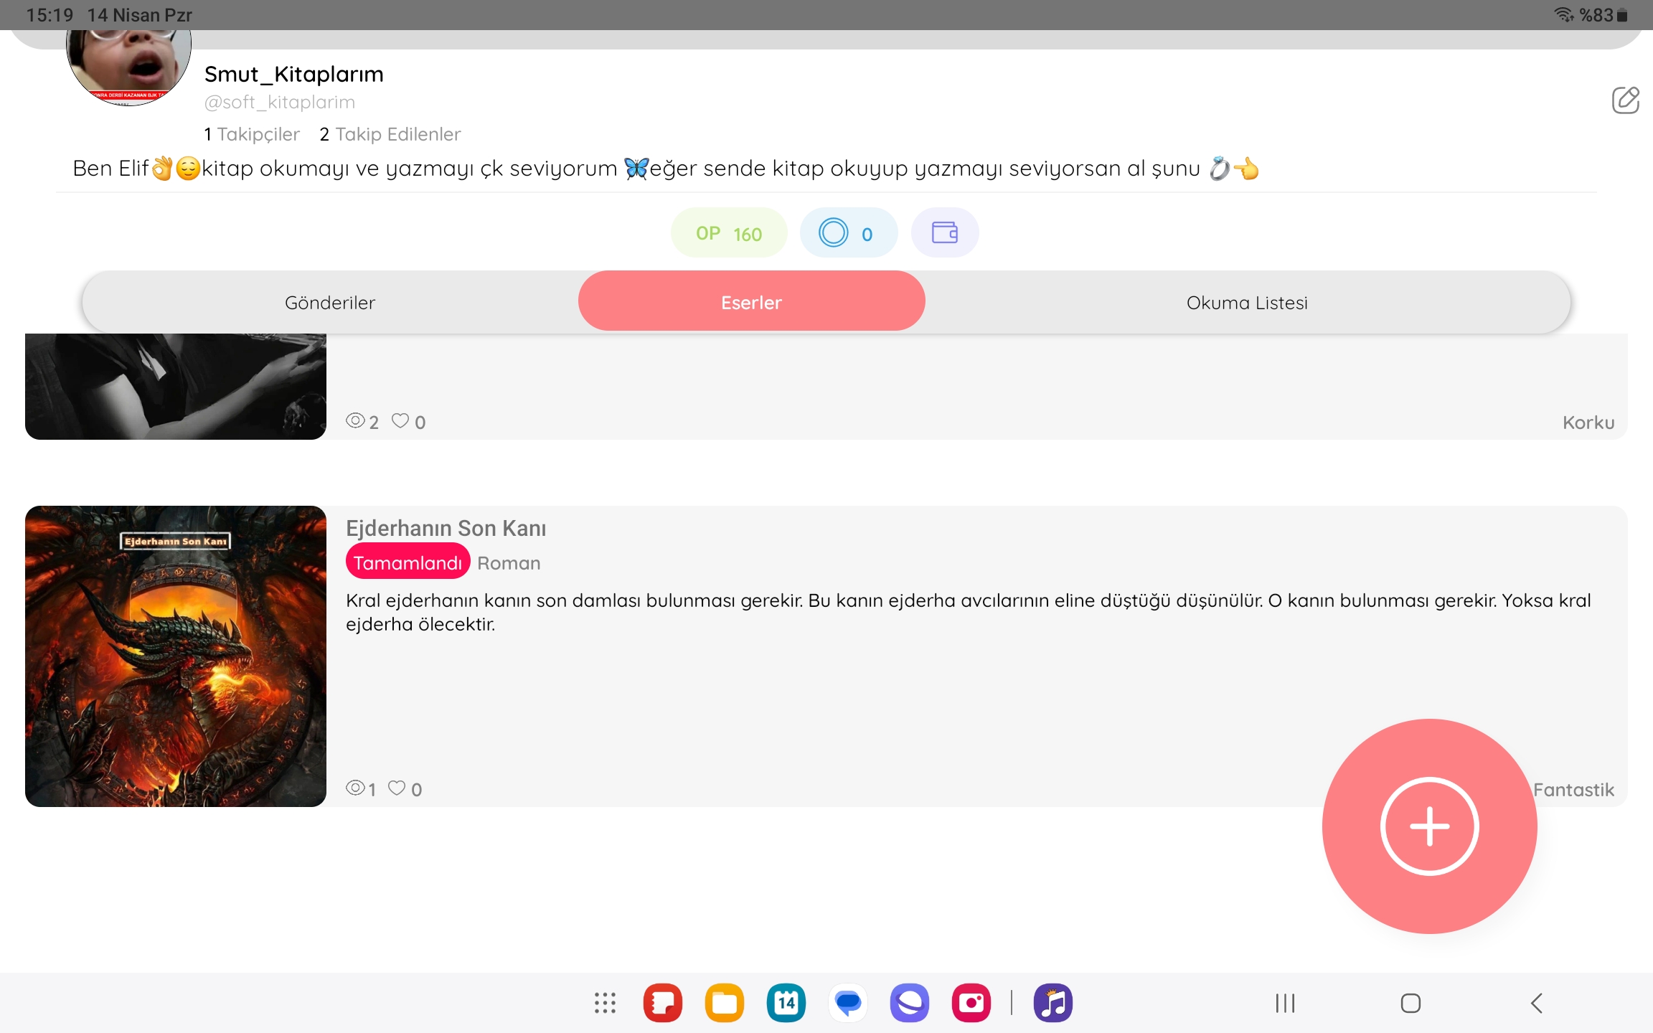This screenshot has height=1033, width=1653.
Task: Open the 2 Takip Edilenler following list
Action: pos(390,134)
